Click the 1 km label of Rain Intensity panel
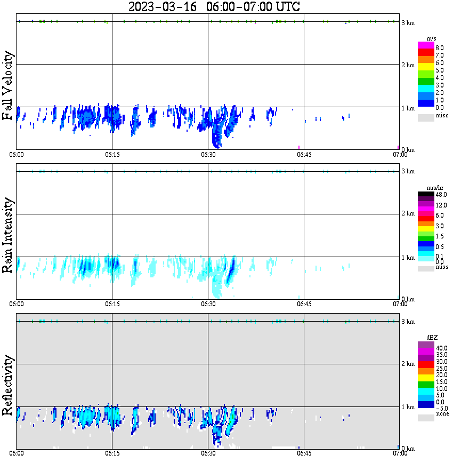 pyautogui.click(x=408, y=258)
